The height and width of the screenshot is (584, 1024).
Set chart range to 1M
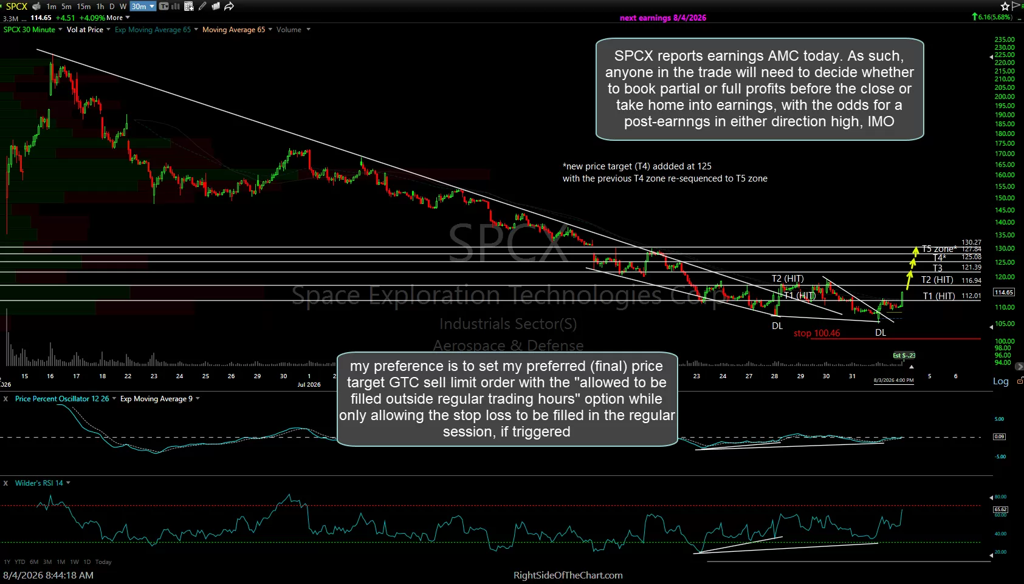coord(61,562)
